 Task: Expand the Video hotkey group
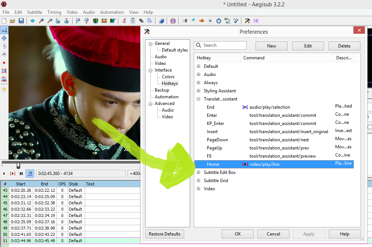coord(199,188)
